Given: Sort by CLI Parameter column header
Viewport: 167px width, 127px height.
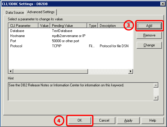Looking at the screenshot, I should coord(23,26).
